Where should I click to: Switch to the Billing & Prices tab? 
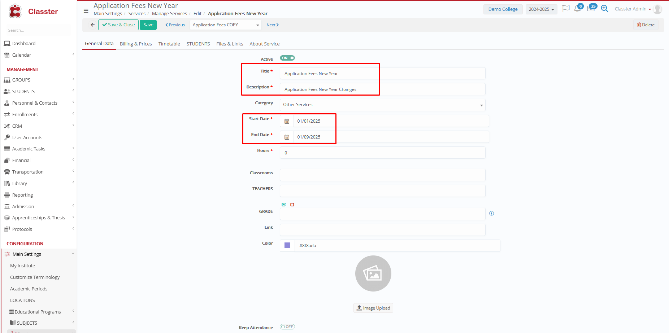click(136, 44)
